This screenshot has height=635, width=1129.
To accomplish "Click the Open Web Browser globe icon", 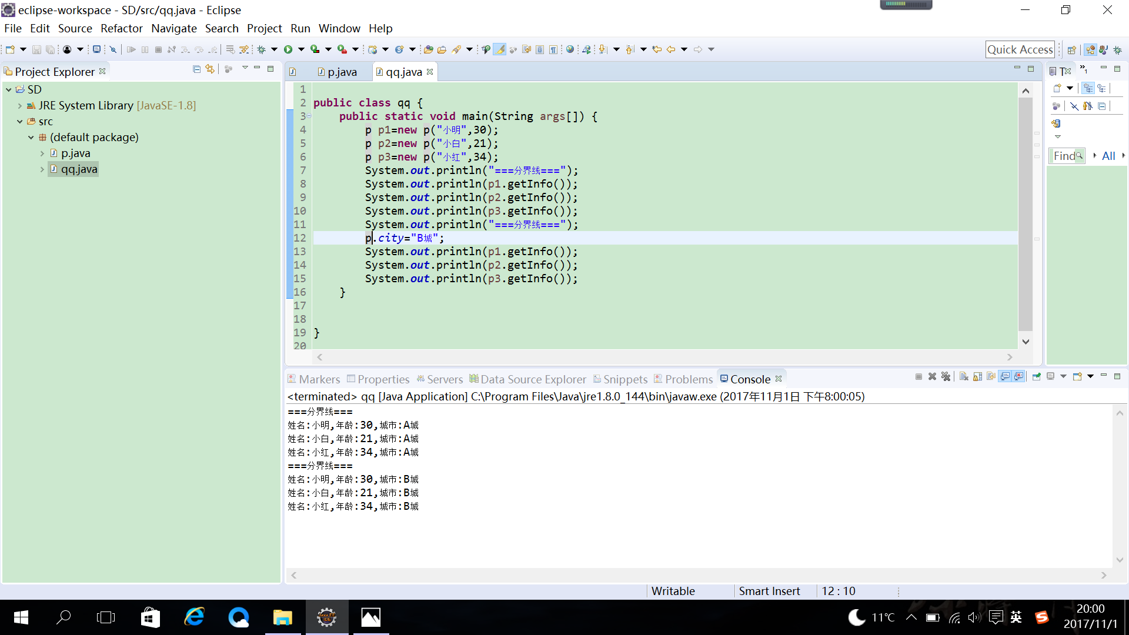I will 570,49.
